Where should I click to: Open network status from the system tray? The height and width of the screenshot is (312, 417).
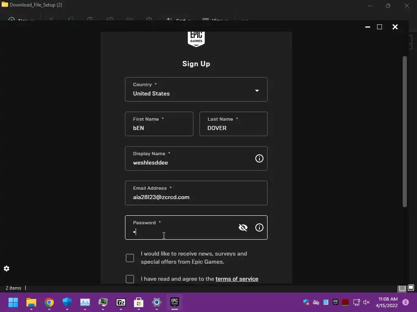(356, 302)
